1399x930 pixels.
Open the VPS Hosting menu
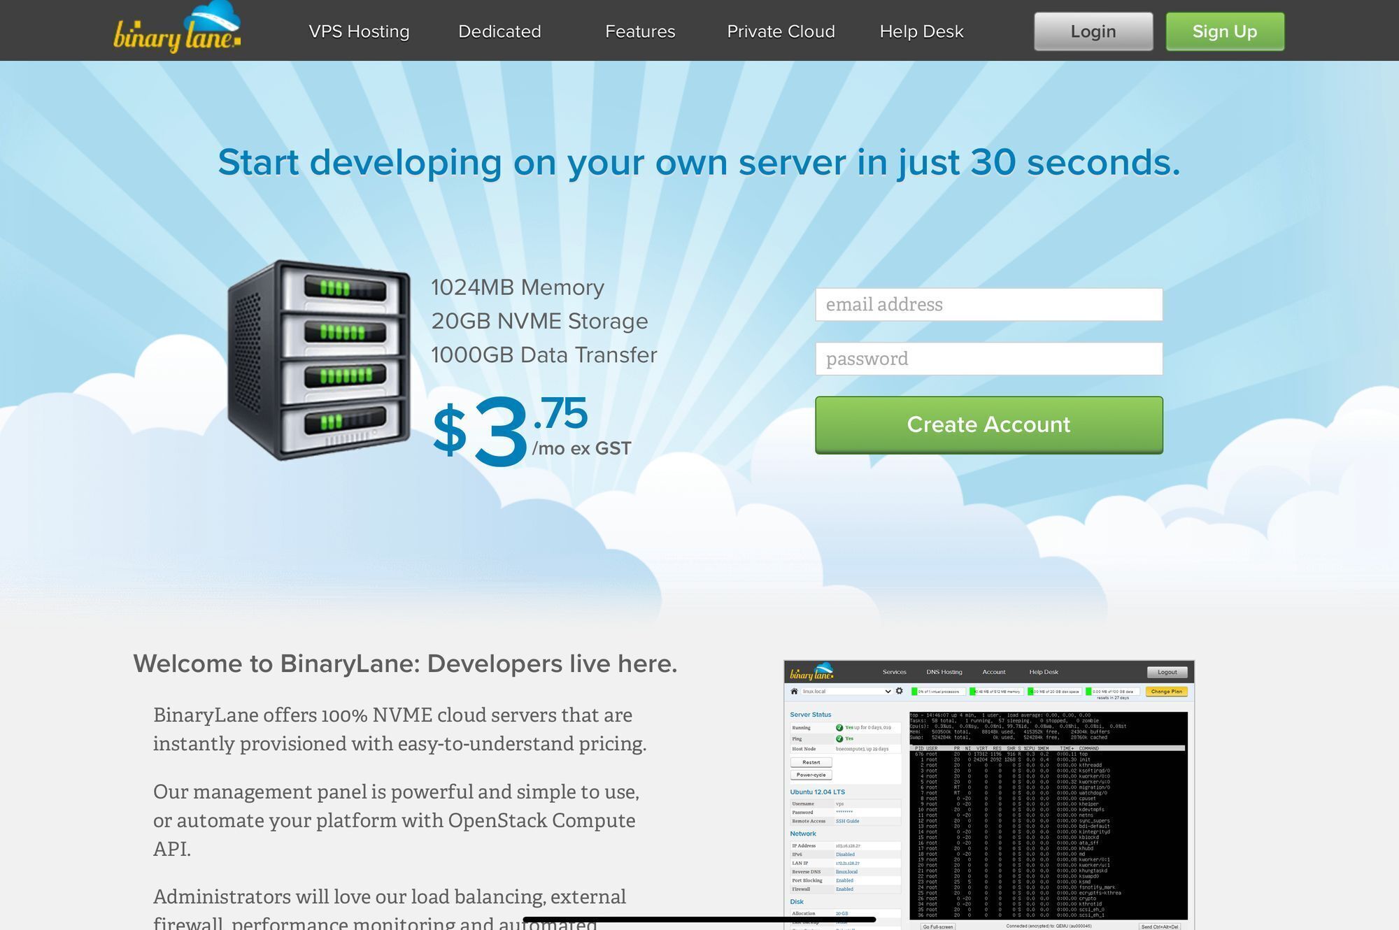359,31
